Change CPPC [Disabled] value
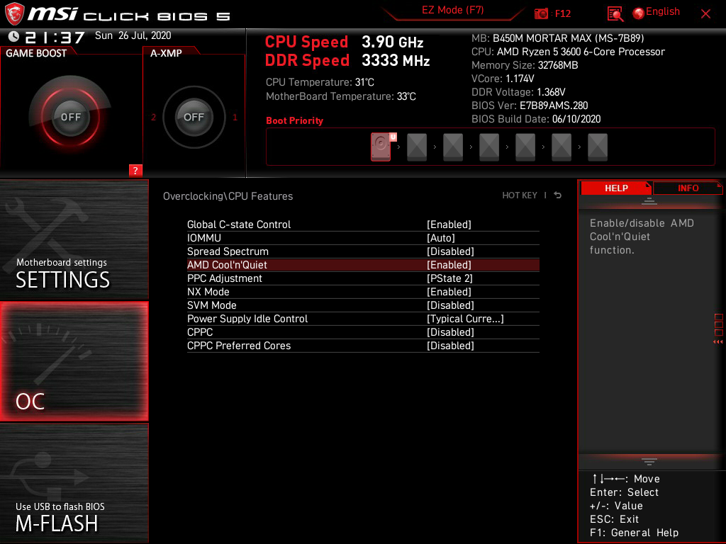Viewport: 726px width, 544px height. click(450, 331)
